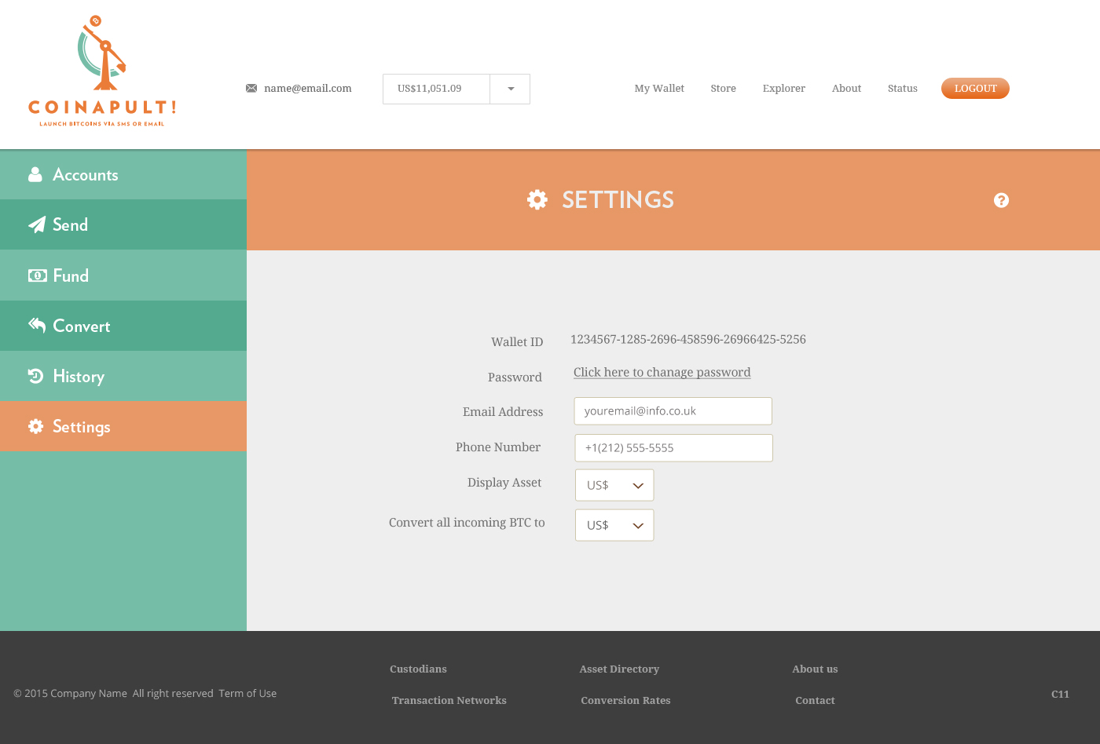Click the envelope icon beside name@email.com
Viewport: 1100px width, 744px height.
point(251,88)
